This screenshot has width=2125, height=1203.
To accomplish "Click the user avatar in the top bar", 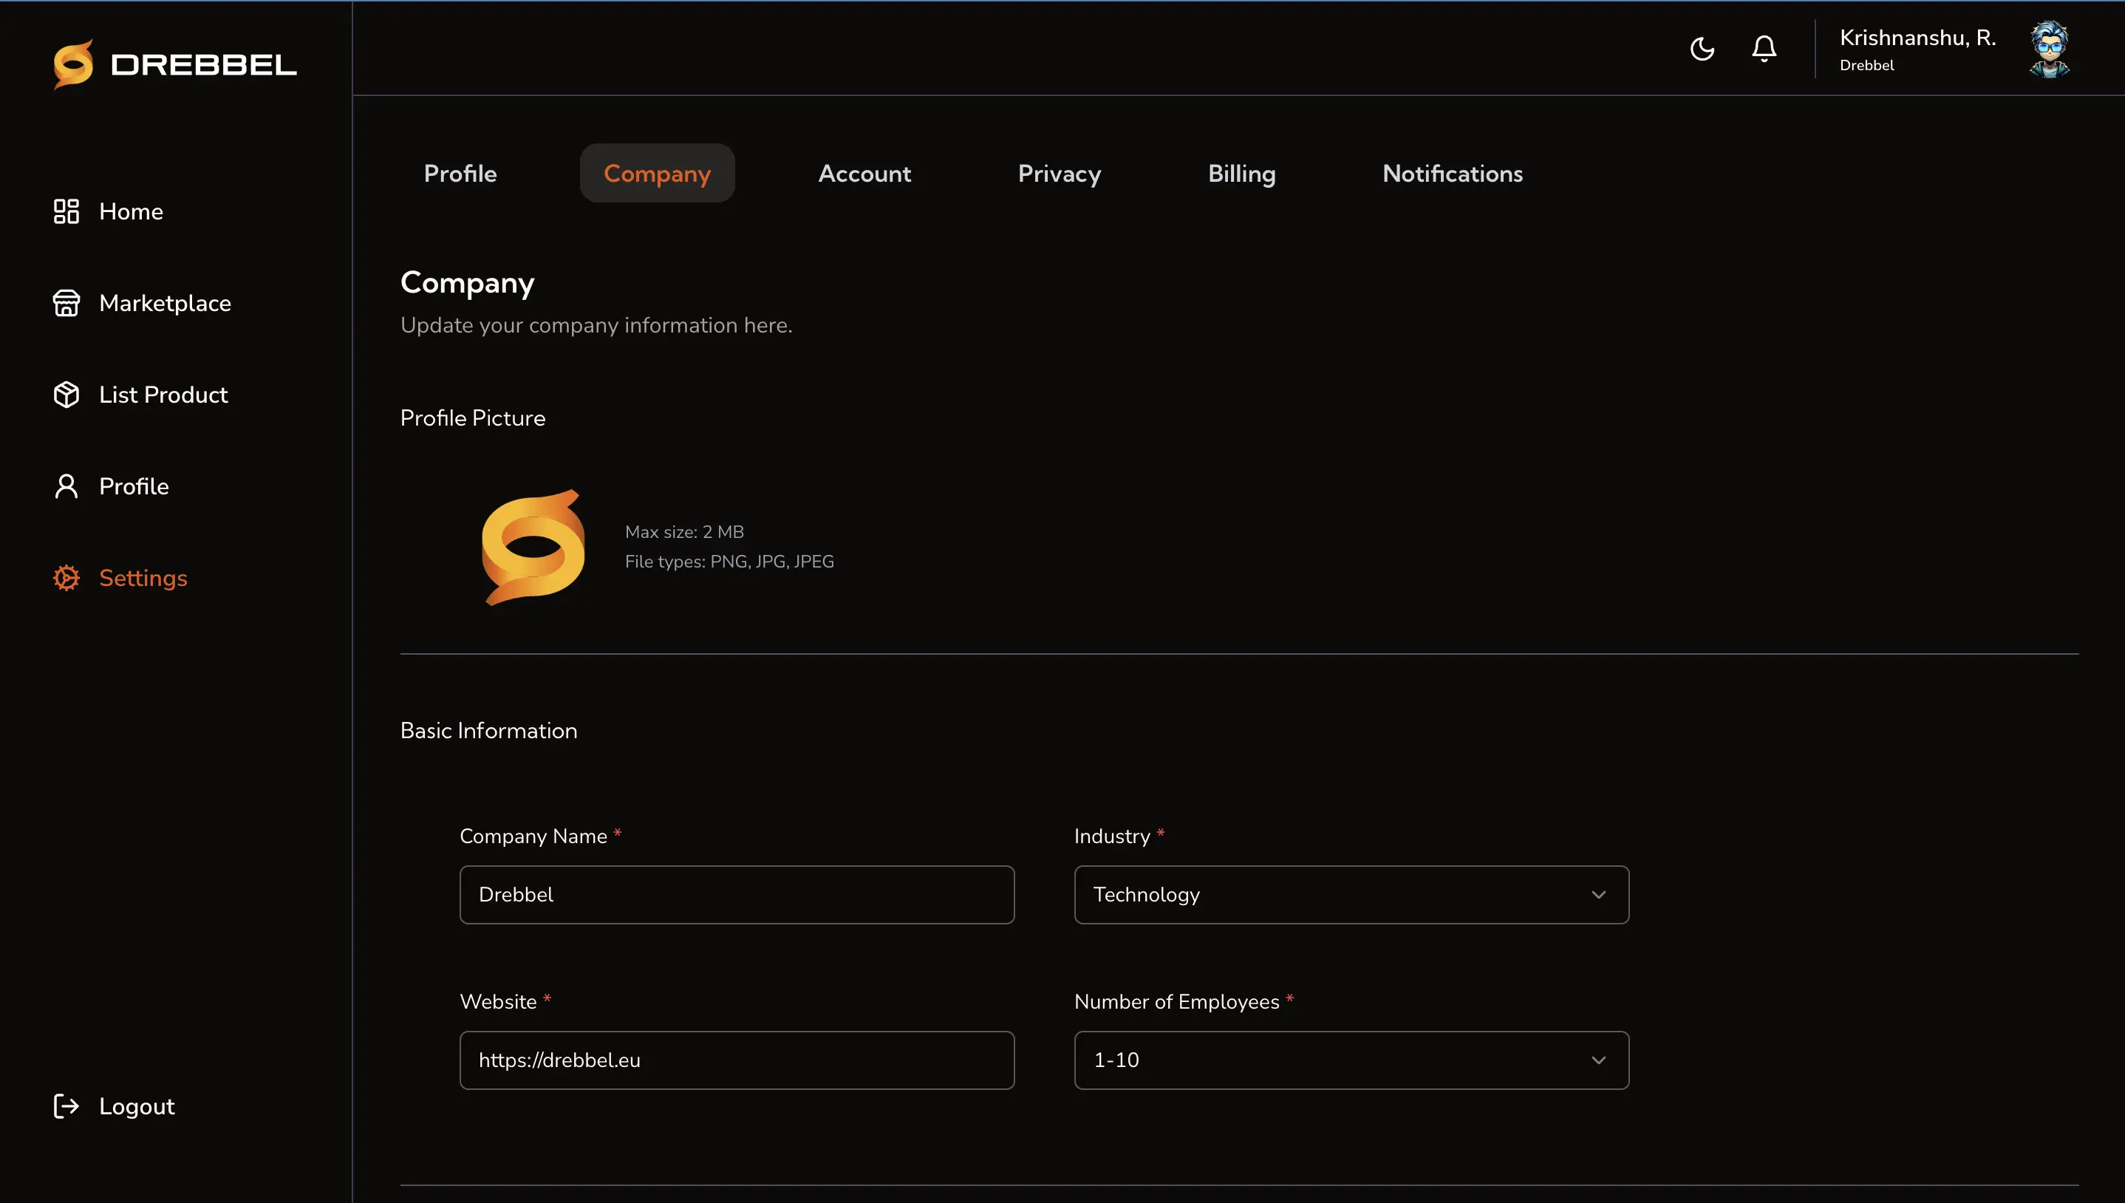I will click(x=2050, y=49).
